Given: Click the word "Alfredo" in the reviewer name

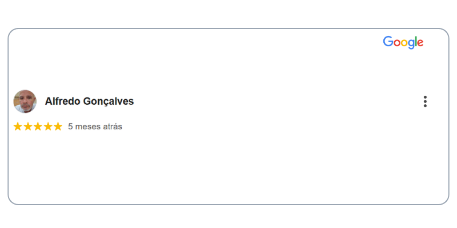Looking at the screenshot, I should pos(62,101).
